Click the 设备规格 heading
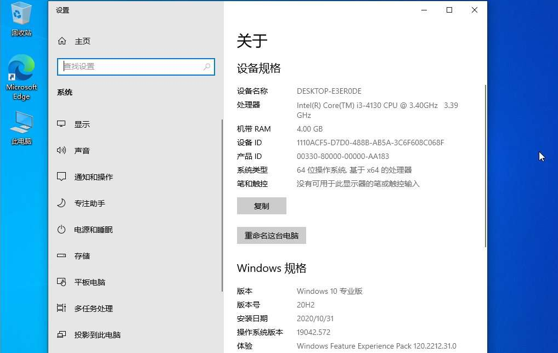Image resolution: width=558 pixels, height=353 pixels. [x=259, y=68]
